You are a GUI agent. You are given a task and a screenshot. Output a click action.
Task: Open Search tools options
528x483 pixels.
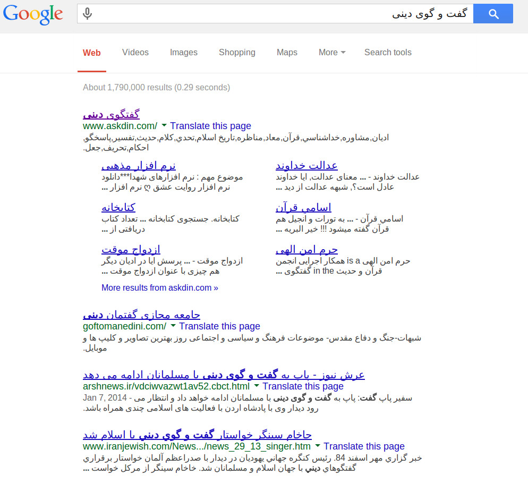[388, 52]
